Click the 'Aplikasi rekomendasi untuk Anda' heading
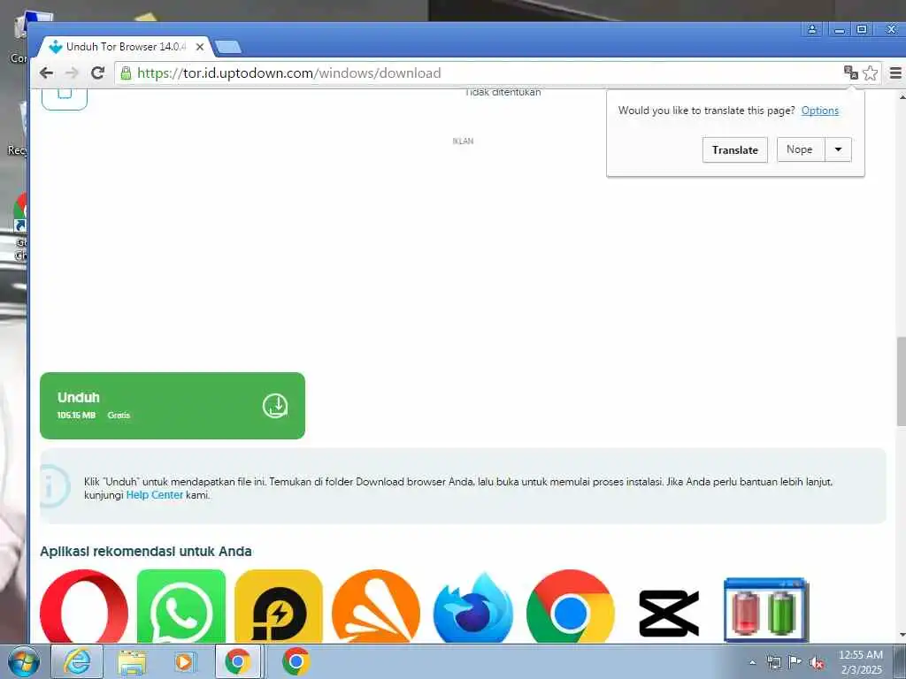Screen dimensions: 906x679 coord(146,552)
